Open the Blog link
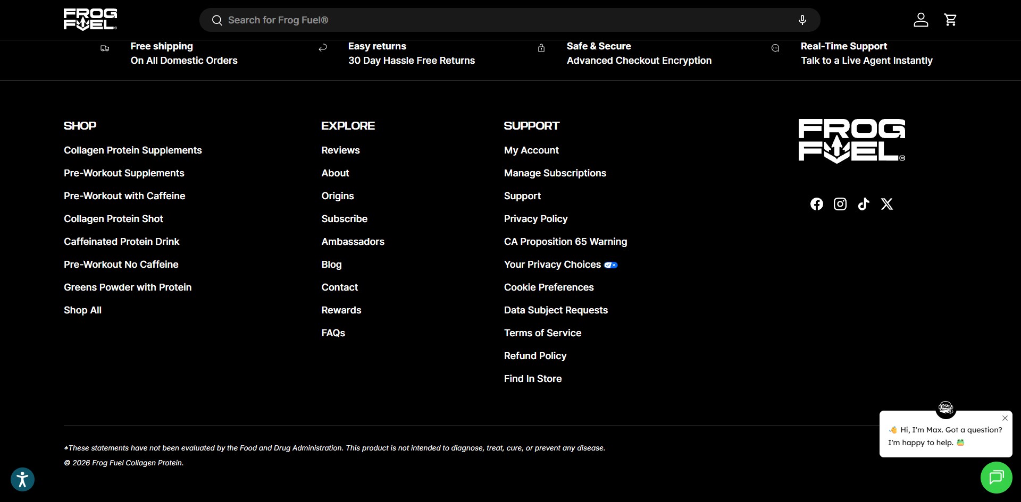This screenshot has width=1021, height=502. point(331,265)
